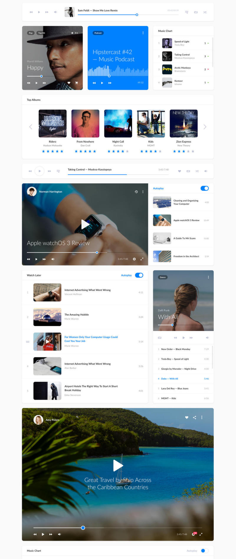Screen dimensions: 236x559
Task: Like the Happy track with heart icon
Action: click(x=69, y=83)
